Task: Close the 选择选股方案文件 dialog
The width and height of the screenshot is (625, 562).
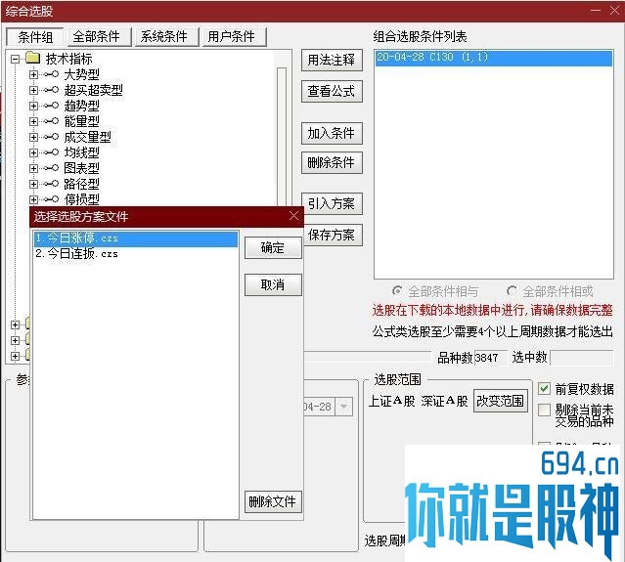Action: (293, 216)
